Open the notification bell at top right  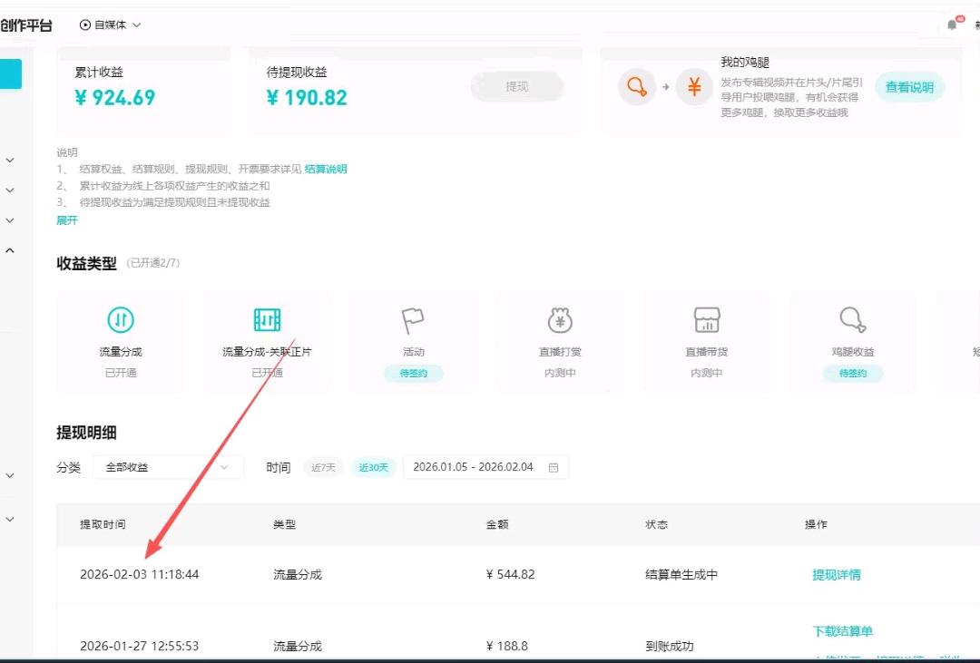point(951,24)
